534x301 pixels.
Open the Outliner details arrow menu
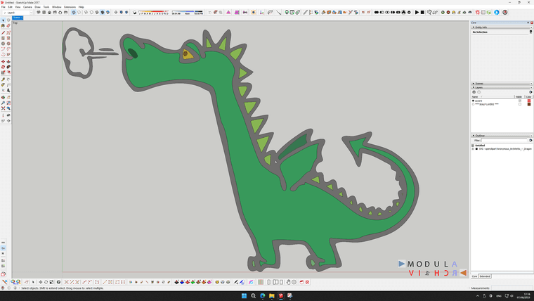(x=530, y=141)
